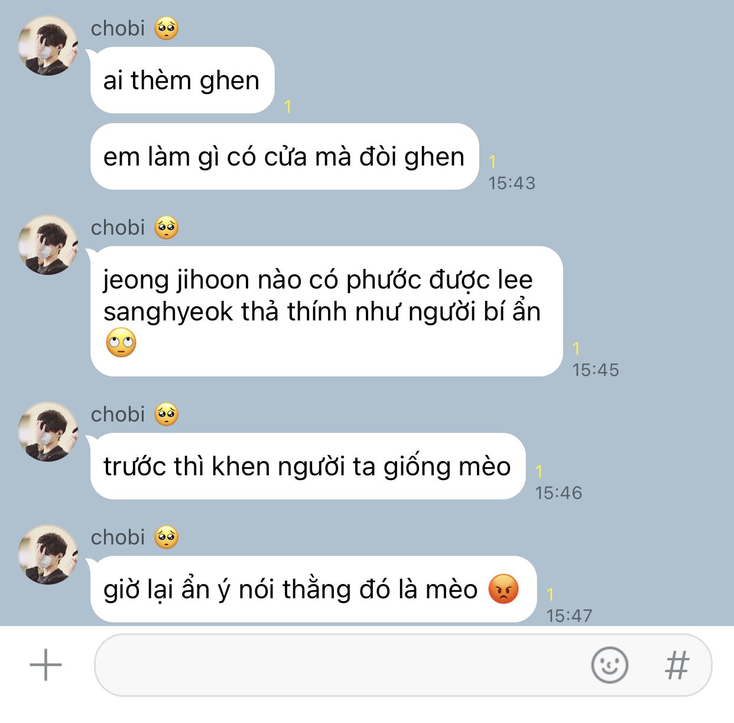The width and height of the screenshot is (734, 723).
Task: Open the emoji sticker picker
Action: [609, 665]
